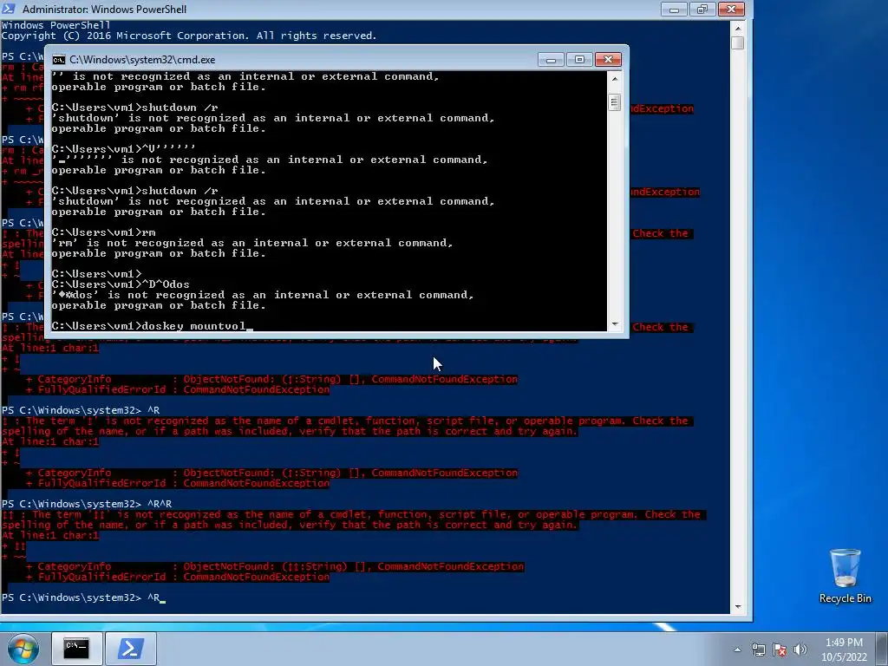Click the cmd.exe scrollbar thumb

click(x=615, y=102)
